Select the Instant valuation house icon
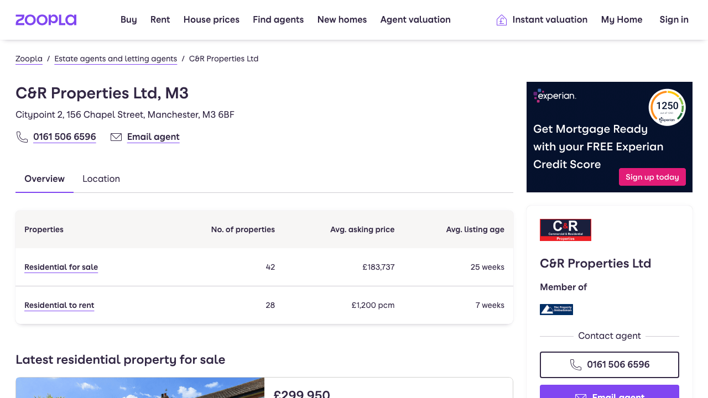 pyautogui.click(x=501, y=19)
